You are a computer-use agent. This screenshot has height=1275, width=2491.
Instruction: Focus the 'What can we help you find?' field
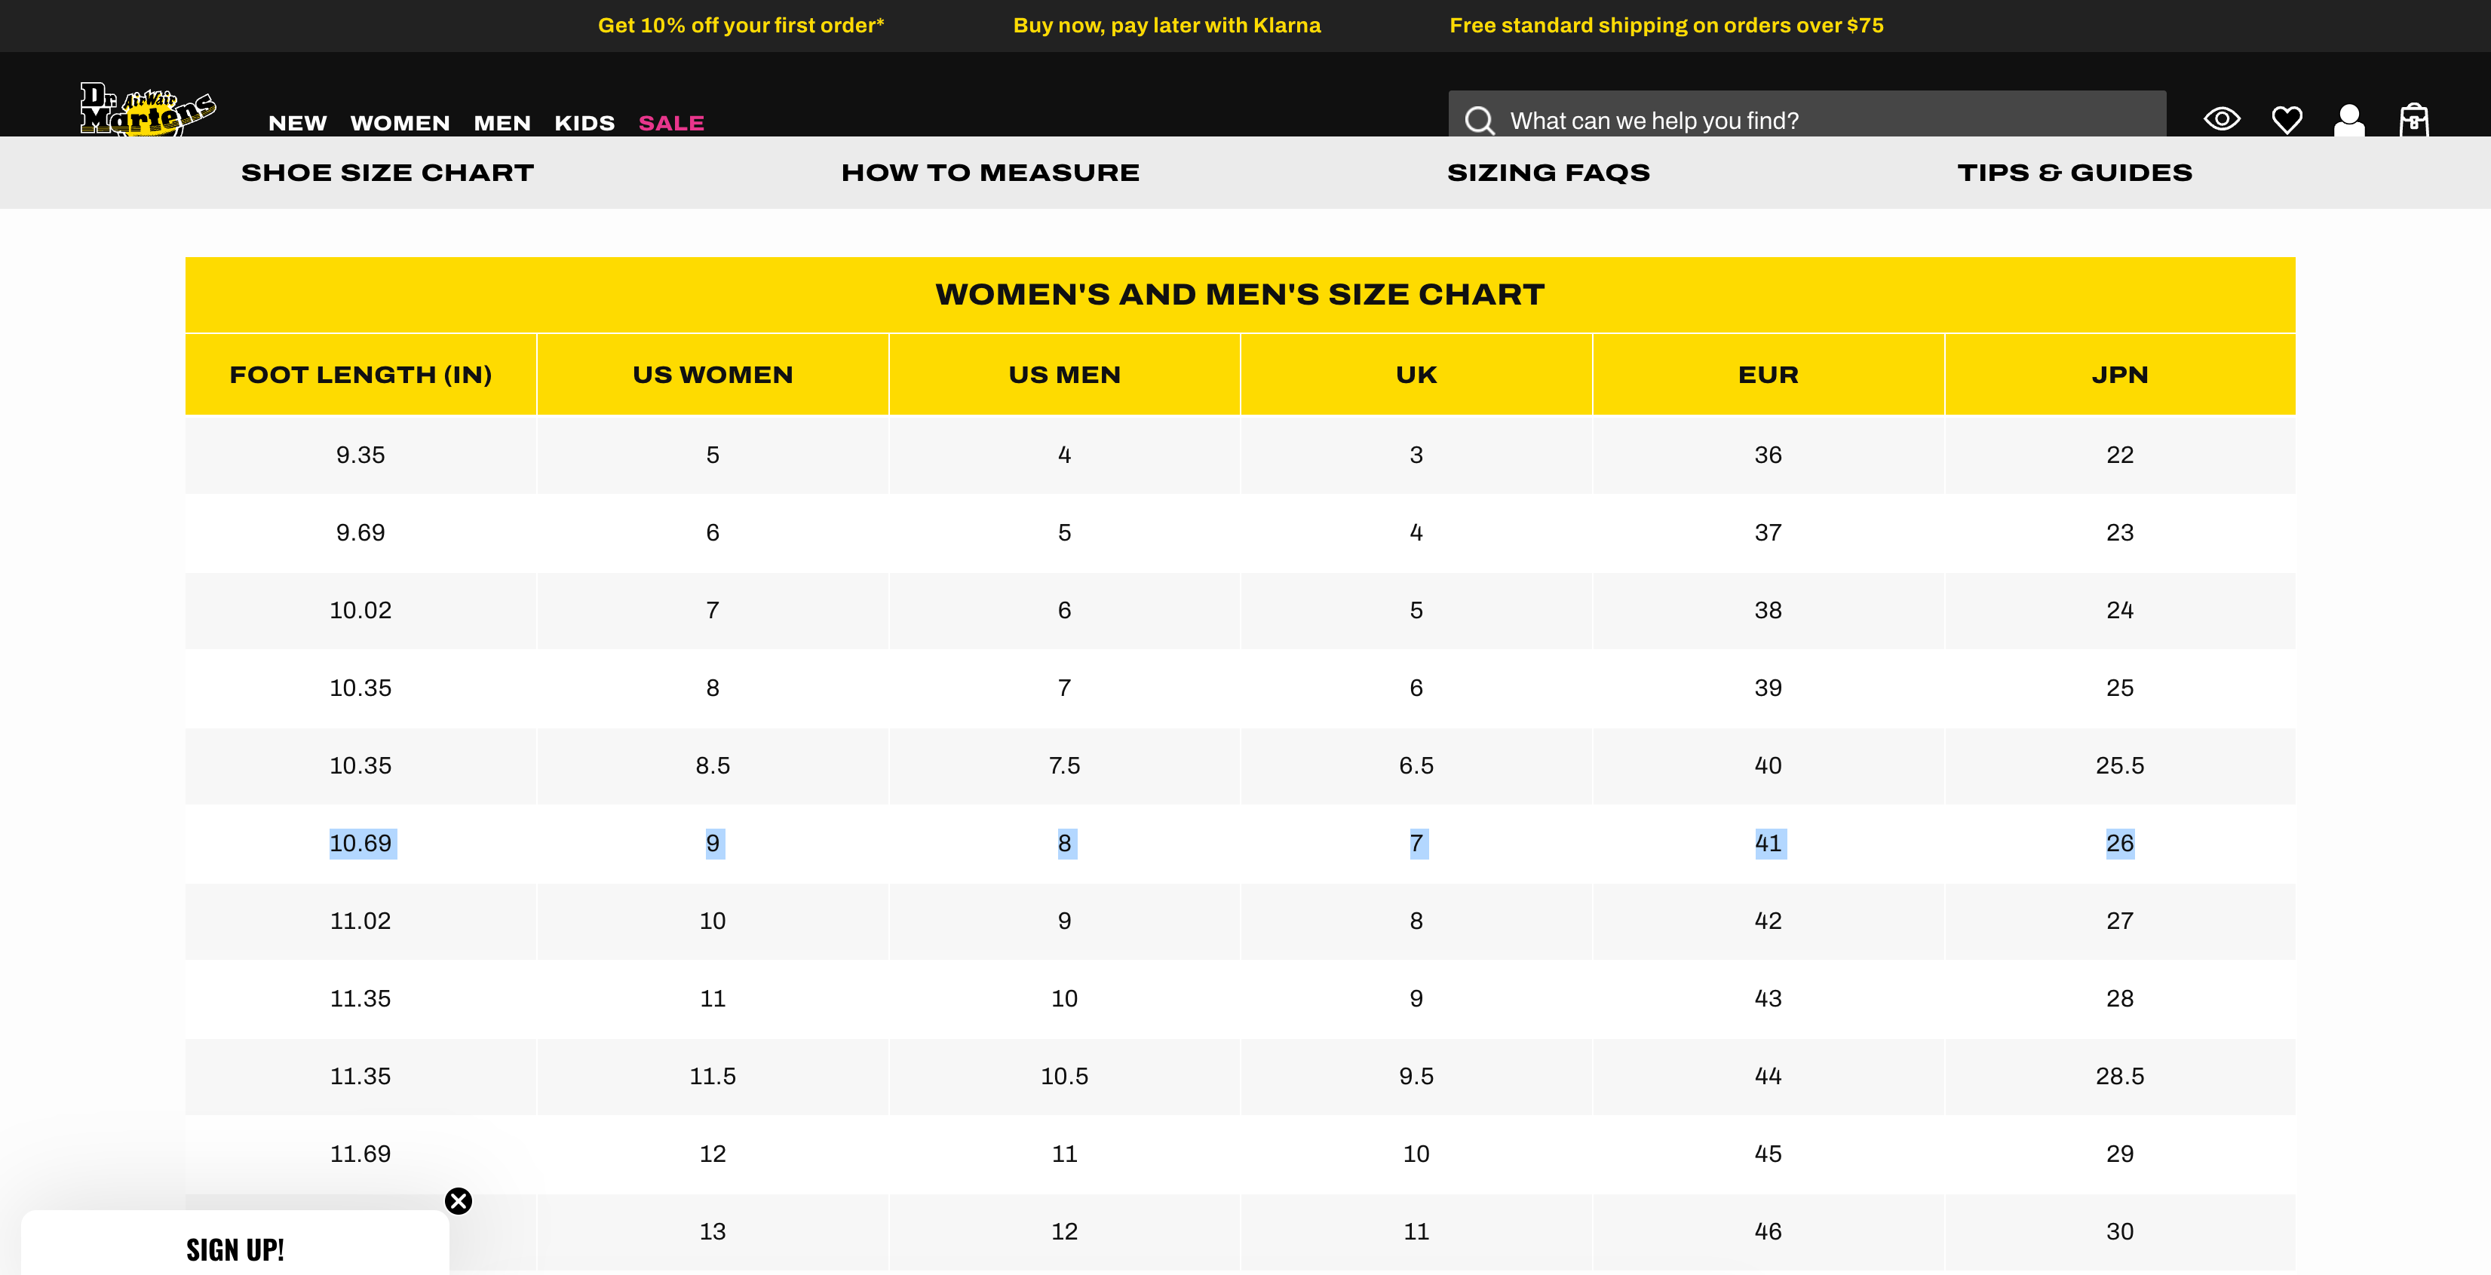click(x=1806, y=116)
